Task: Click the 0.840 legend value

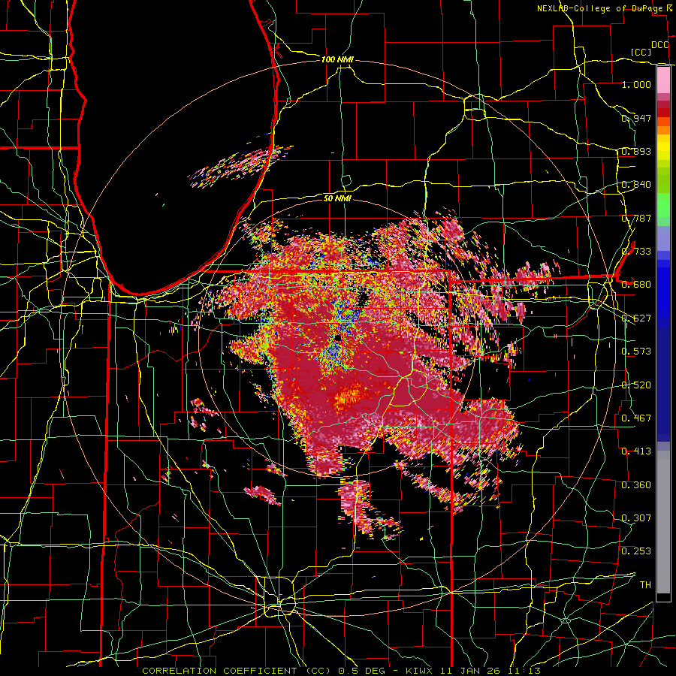Action: click(636, 185)
